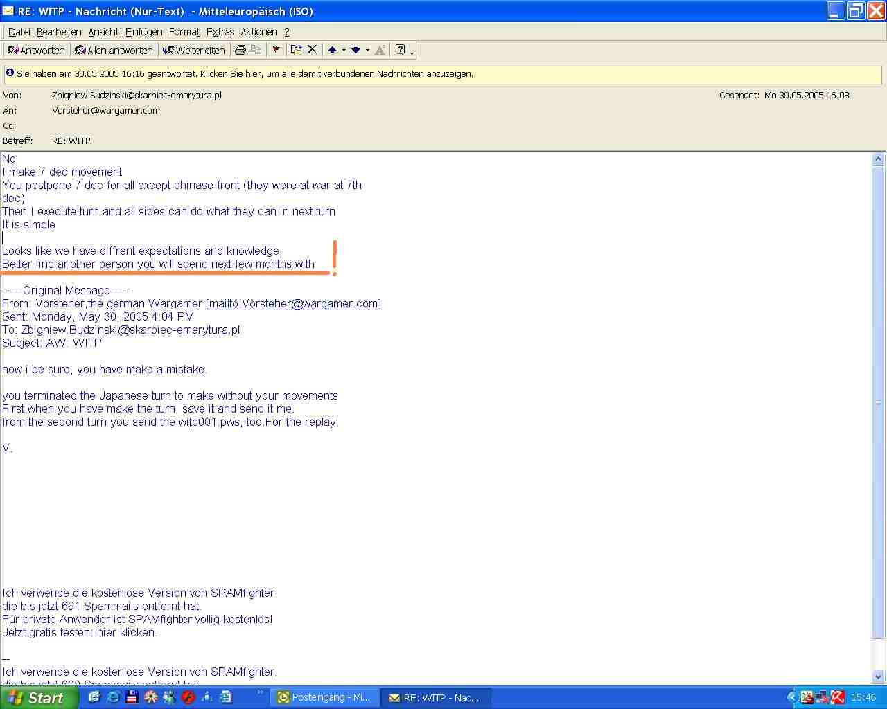Click the sent date Mo 30.05.2005 16:08
This screenshot has width=887, height=709.
pos(807,96)
